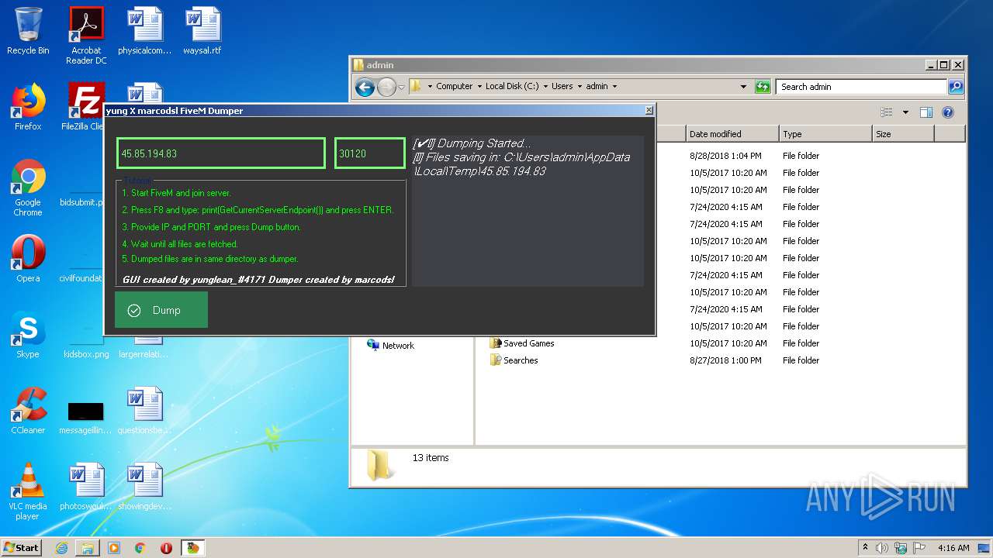Image resolution: width=993 pixels, height=558 pixels.
Task: Sort by Date modified column
Action: coord(733,134)
